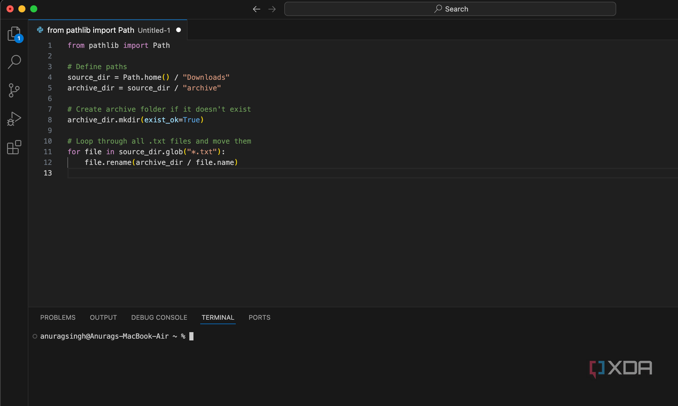Select the TERMINAL panel tab

click(x=218, y=317)
